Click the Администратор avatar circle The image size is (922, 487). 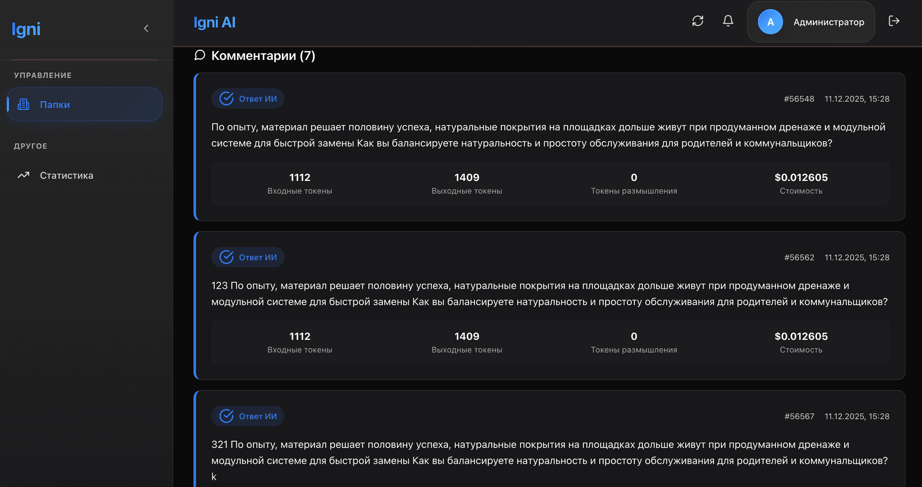pos(770,22)
